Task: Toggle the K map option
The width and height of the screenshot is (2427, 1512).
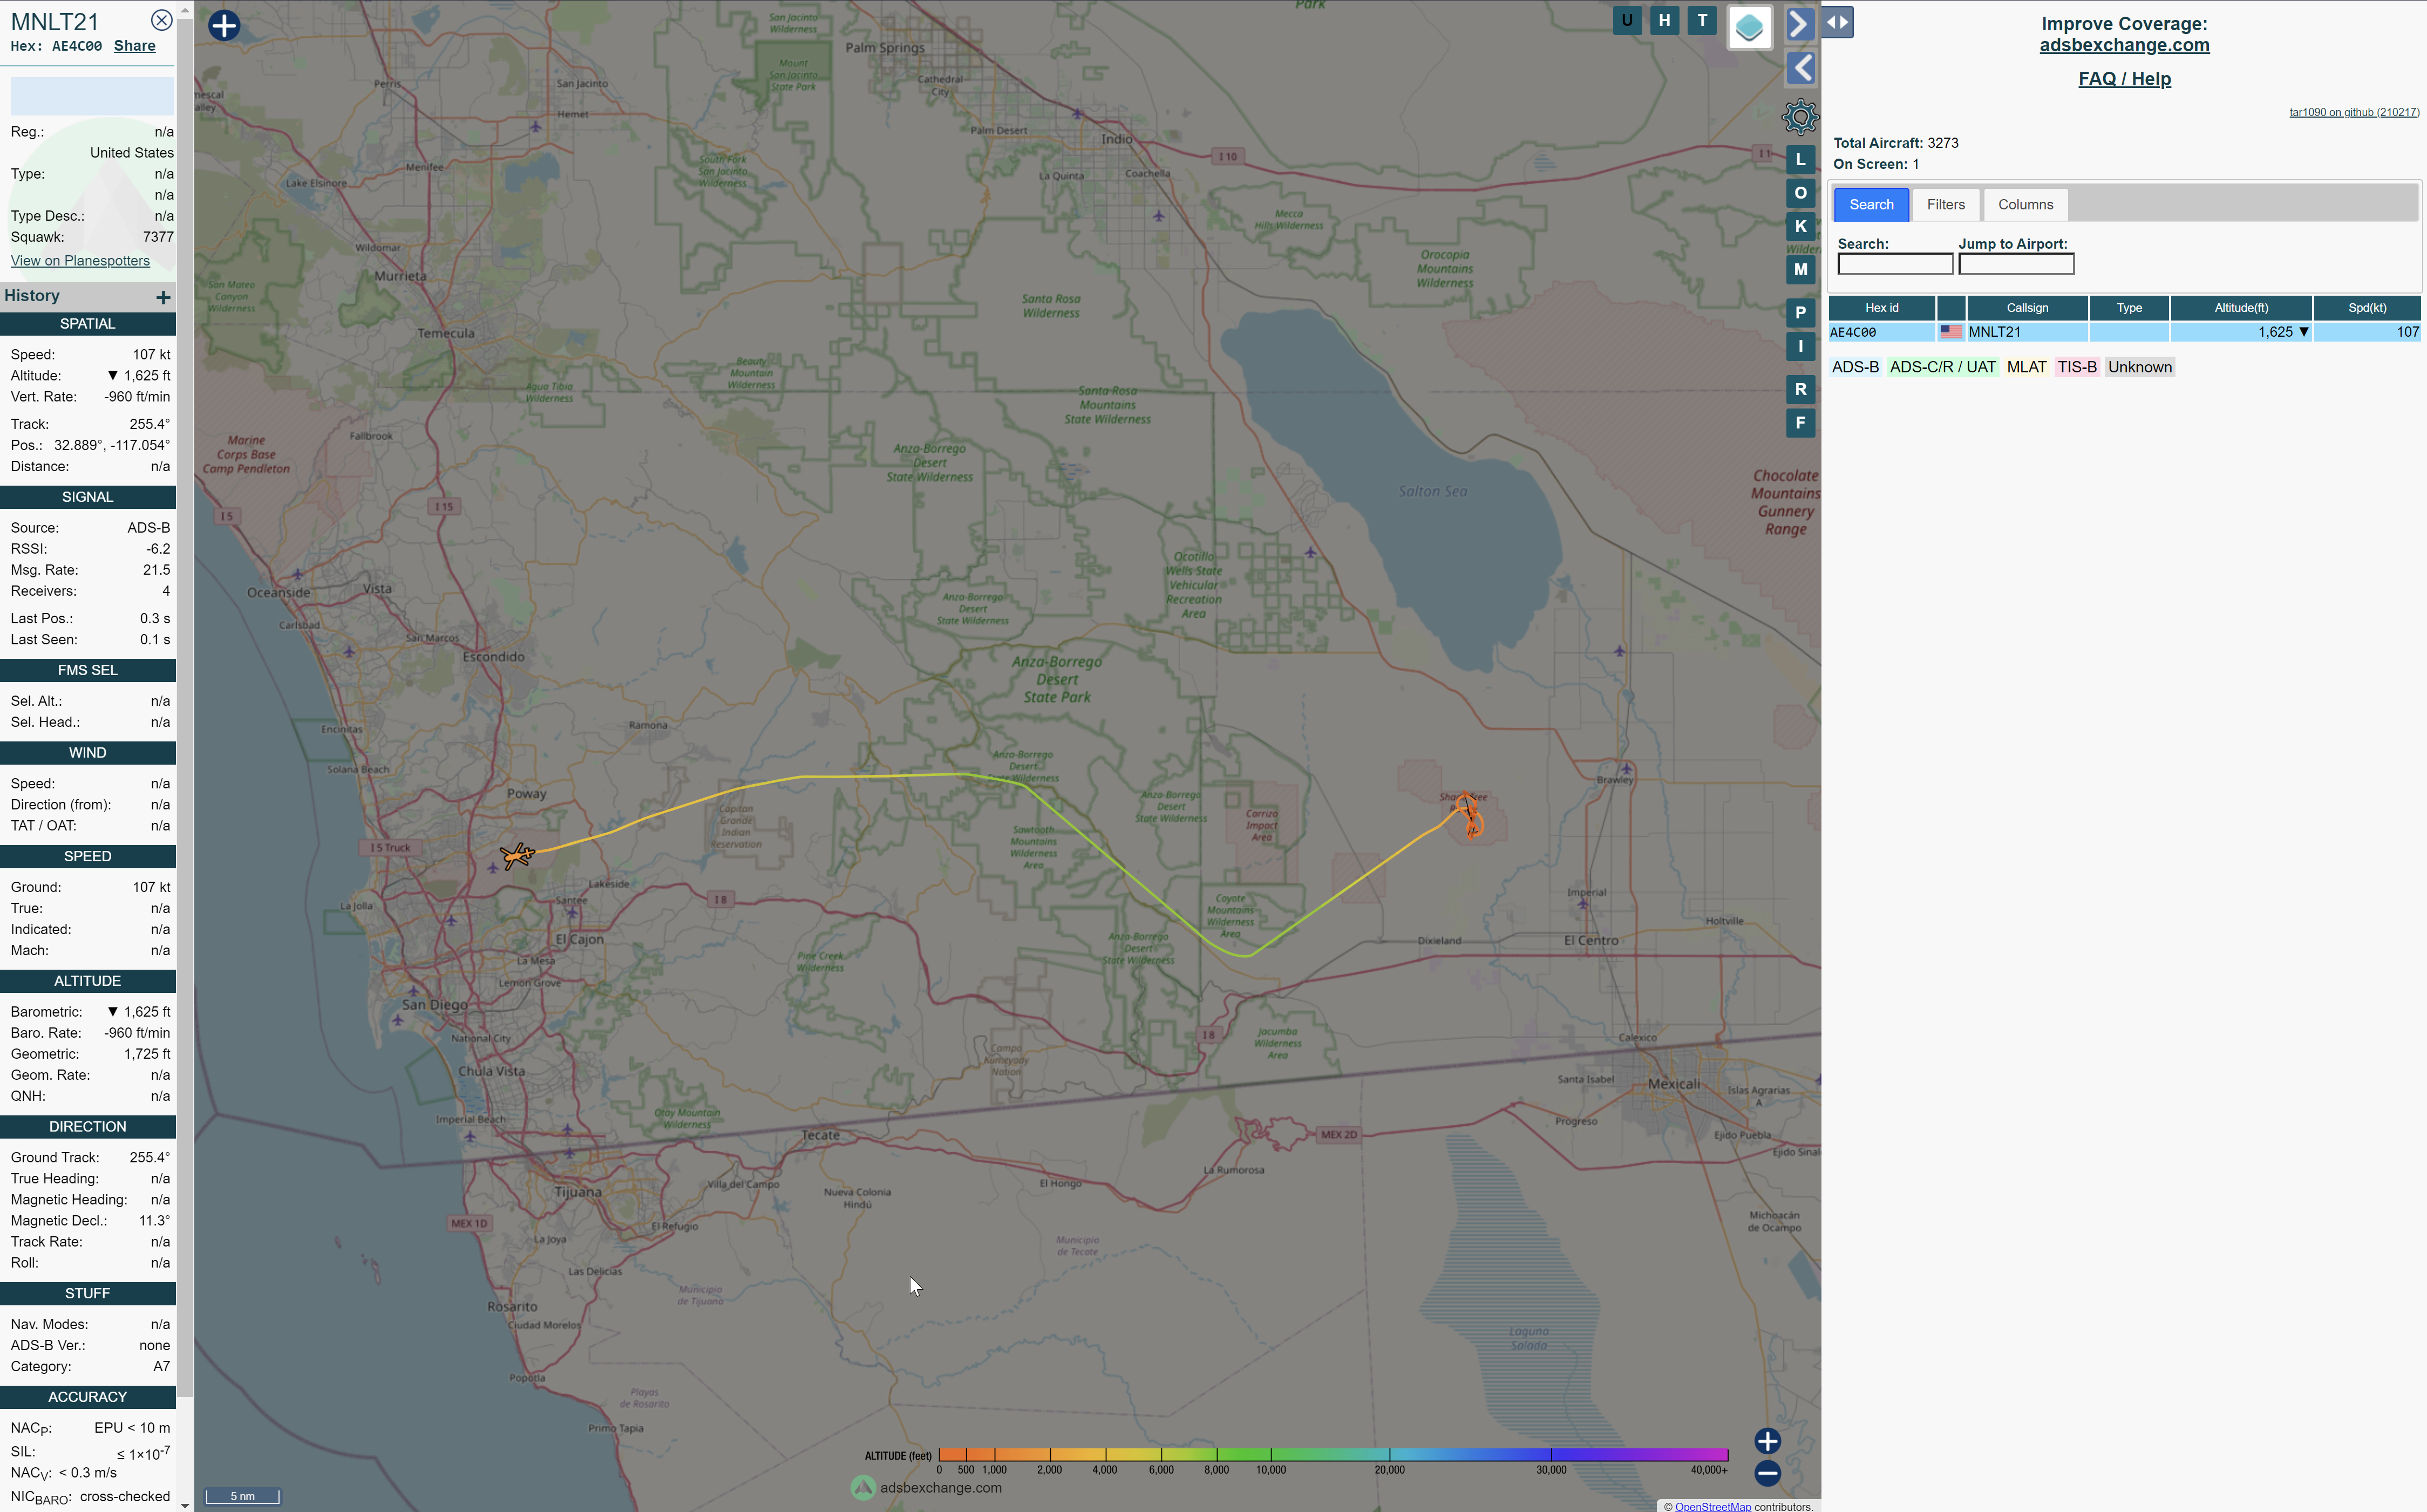Action: 1800,226
